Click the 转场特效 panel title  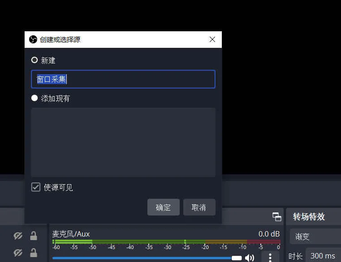(x=309, y=216)
